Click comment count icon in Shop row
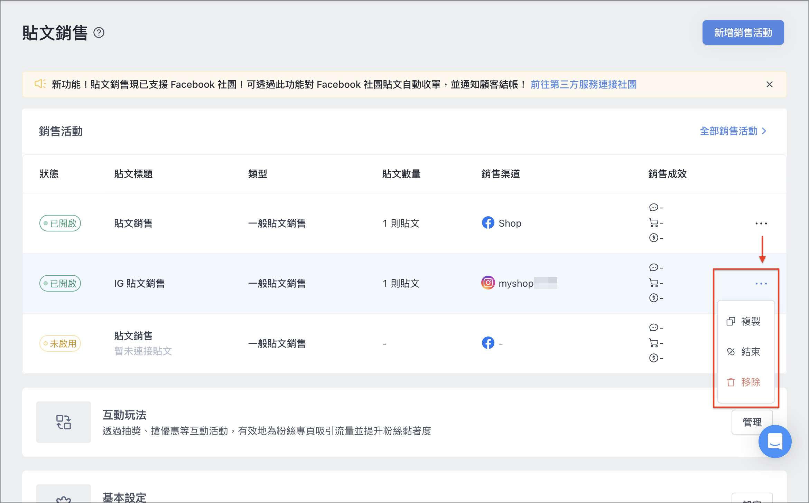This screenshot has width=809, height=503. [x=653, y=208]
